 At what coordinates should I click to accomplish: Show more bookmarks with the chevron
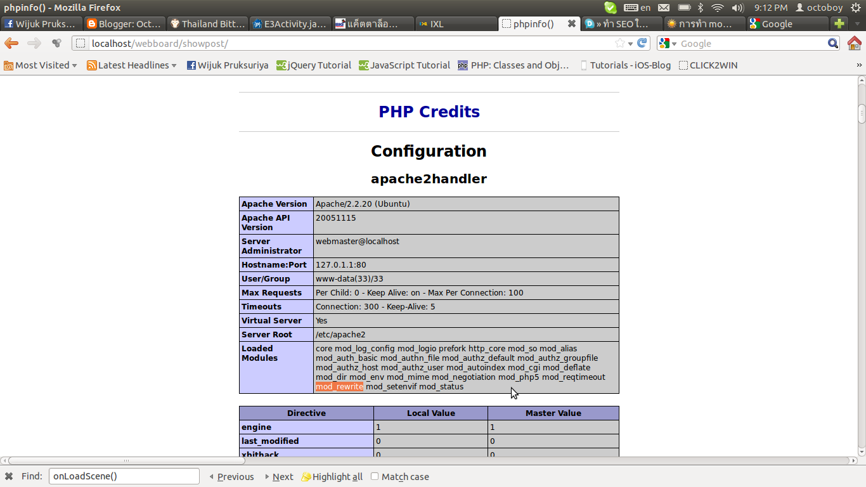860,65
